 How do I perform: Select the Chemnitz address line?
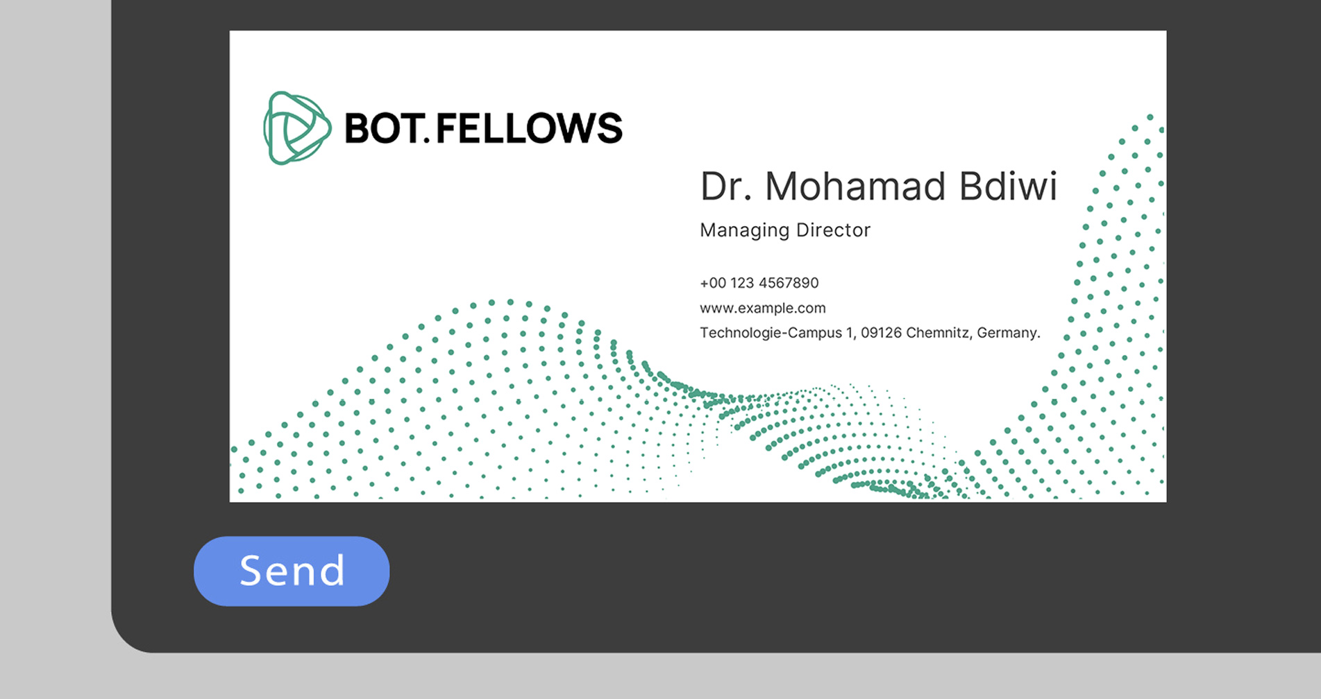coord(870,332)
